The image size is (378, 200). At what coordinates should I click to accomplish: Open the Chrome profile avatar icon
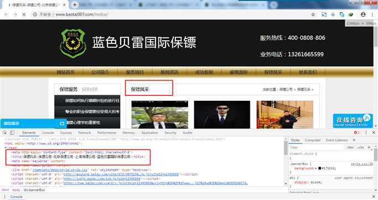363,15
